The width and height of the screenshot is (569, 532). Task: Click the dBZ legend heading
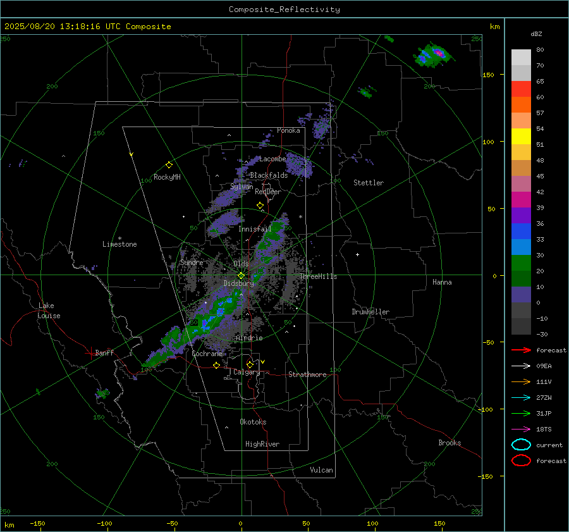tap(536, 34)
